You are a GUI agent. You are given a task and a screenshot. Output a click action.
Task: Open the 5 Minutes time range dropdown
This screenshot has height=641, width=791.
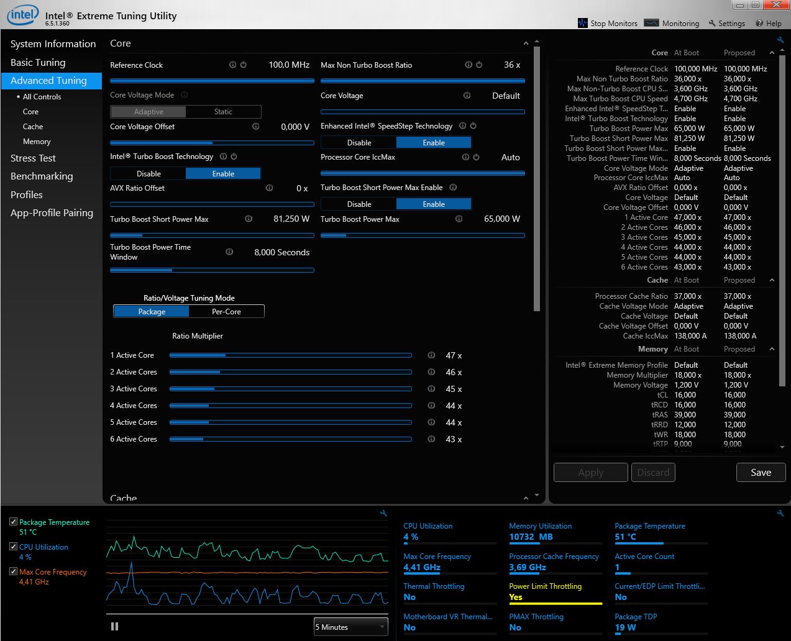coord(350,627)
